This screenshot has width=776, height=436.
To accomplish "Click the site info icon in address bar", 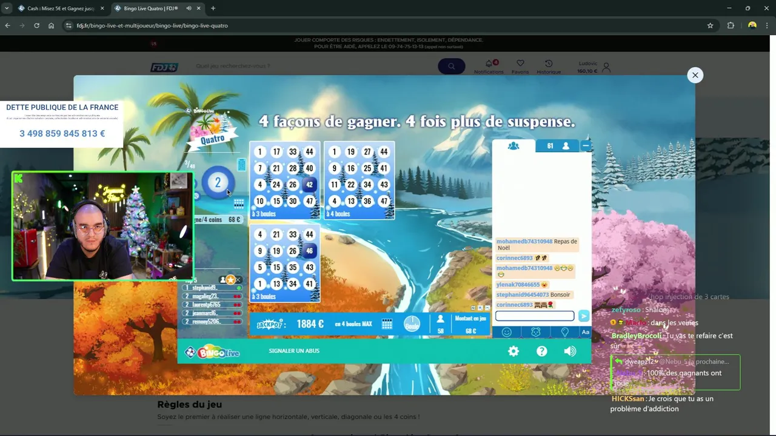I will [69, 25].
